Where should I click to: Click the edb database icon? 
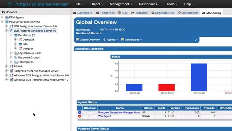coord(20,44)
